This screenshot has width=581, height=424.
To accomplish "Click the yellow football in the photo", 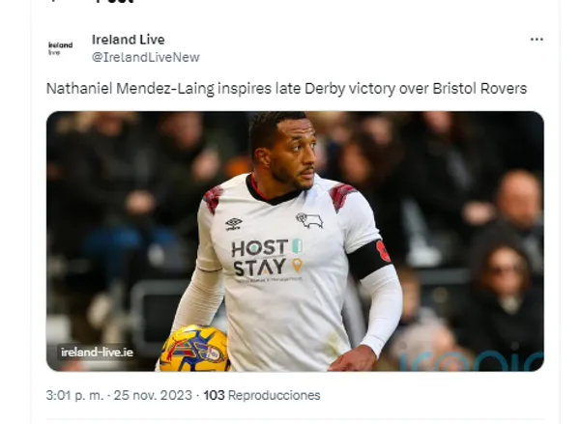I will (195, 349).
